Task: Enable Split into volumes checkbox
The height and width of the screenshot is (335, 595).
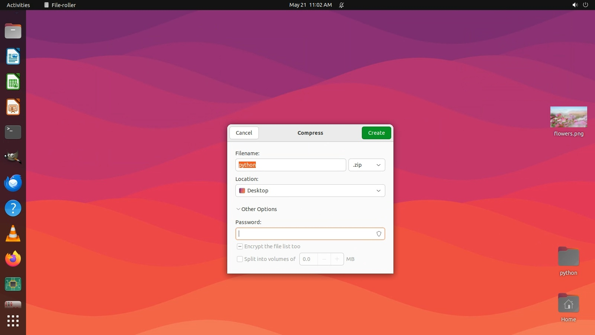Action: click(x=240, y=259)
